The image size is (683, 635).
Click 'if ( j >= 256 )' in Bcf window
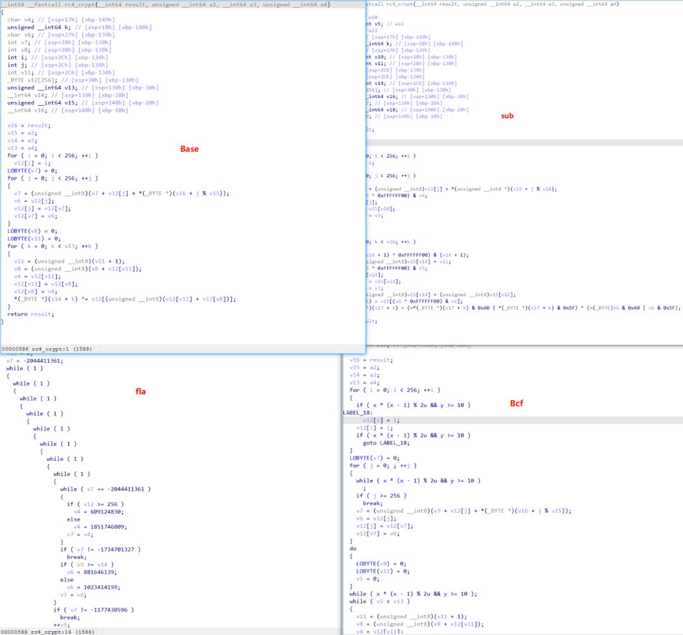[381, 496]
